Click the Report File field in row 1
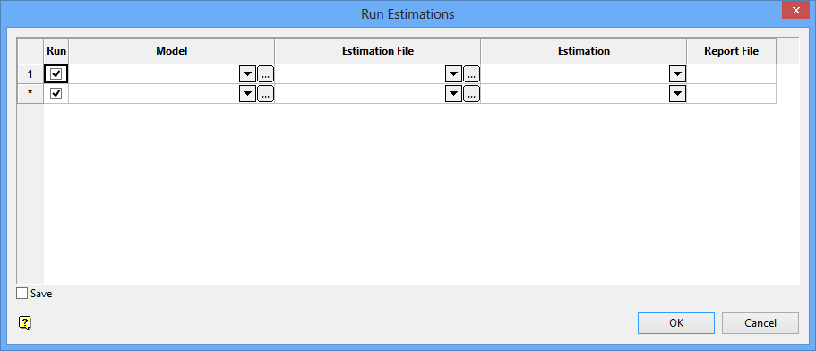The width and height of the screenshot is (816, 351). (731, 74)
